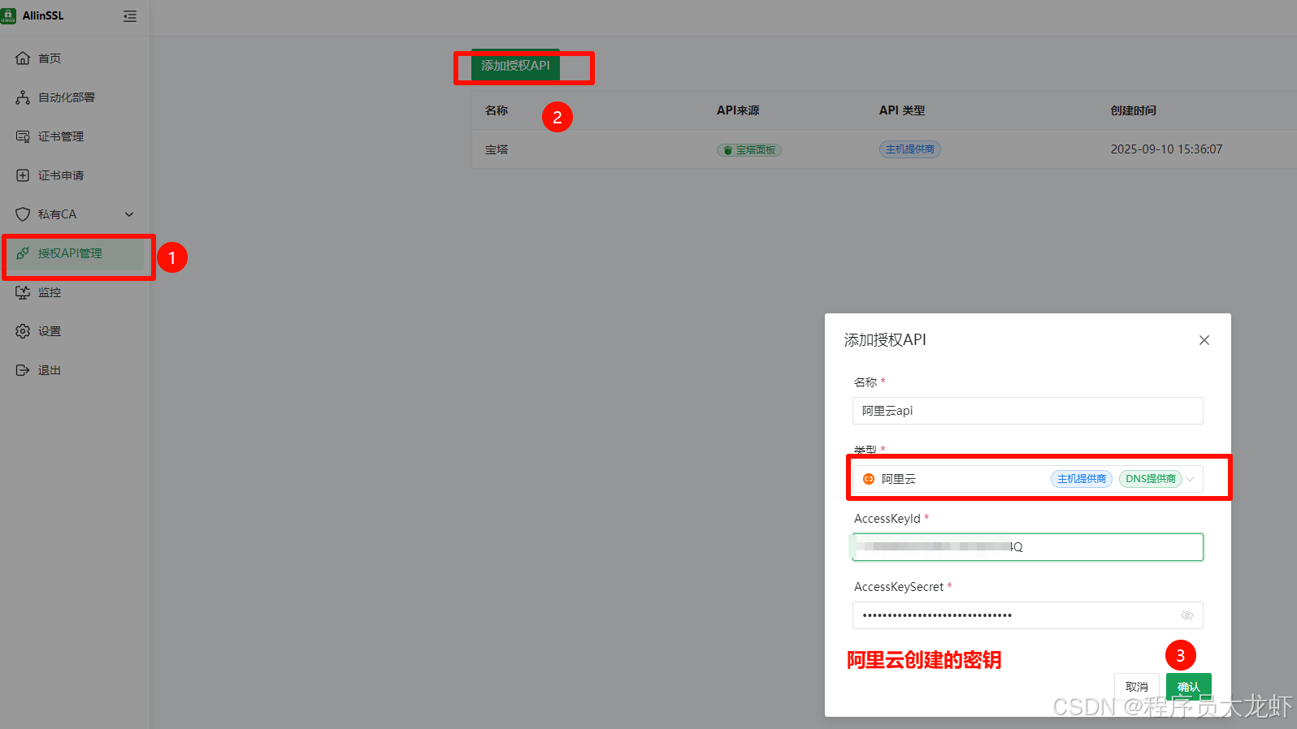The width and height of the screenshot is (1297, 729).
Task: Click the 主机提供商 tag in the 宝塔 row
Action: coord(910,149)
